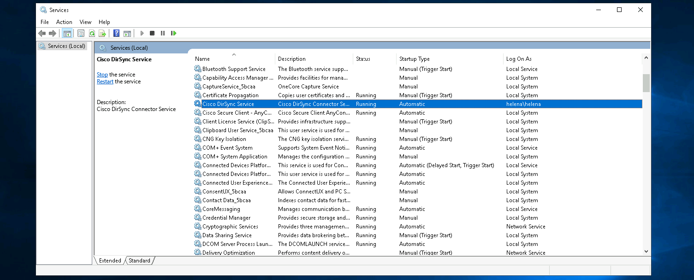The image size is (694, 280).
Task: Open Properties using the toolbar icon
Action: click(81, 33)
